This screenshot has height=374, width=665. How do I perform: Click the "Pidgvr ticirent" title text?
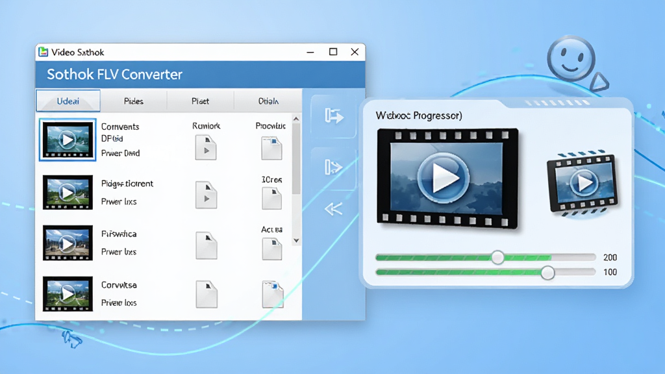click(x=127, y=184)
